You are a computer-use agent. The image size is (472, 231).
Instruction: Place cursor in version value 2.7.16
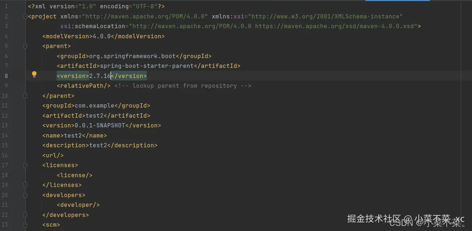pos(99,76)
